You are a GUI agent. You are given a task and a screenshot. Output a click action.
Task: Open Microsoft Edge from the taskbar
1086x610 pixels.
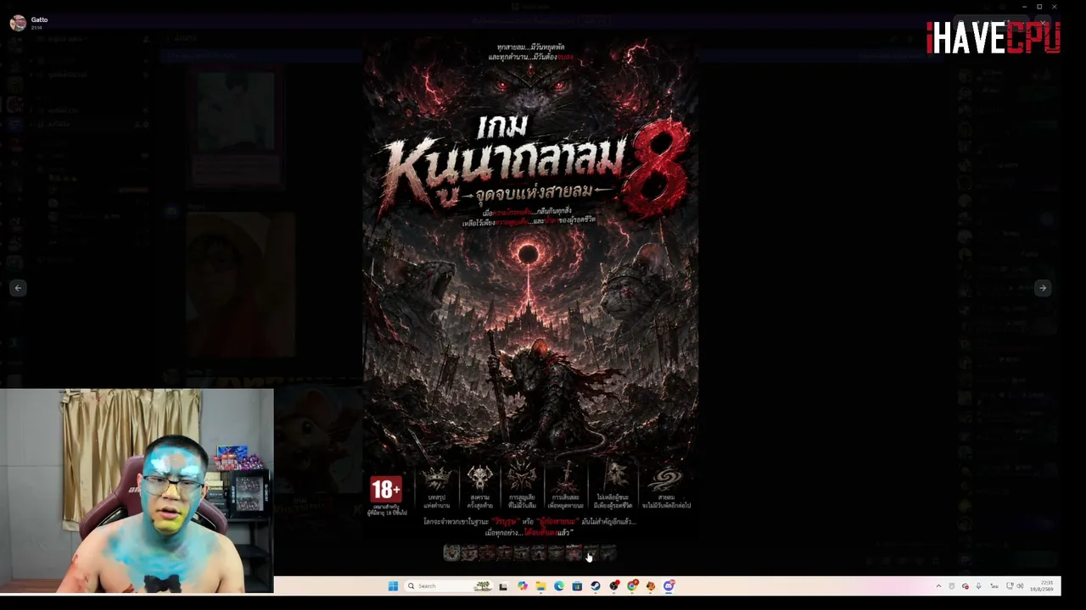tap(559, 585)
